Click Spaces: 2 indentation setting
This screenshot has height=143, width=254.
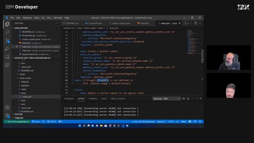[x=161, y=122]
